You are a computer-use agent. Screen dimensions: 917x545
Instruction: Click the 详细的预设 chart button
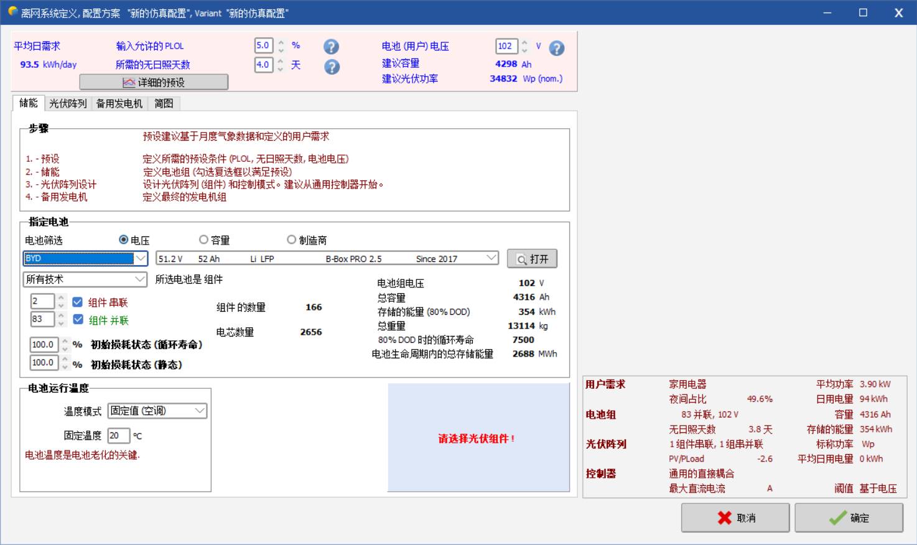click(x=154, y=82)
